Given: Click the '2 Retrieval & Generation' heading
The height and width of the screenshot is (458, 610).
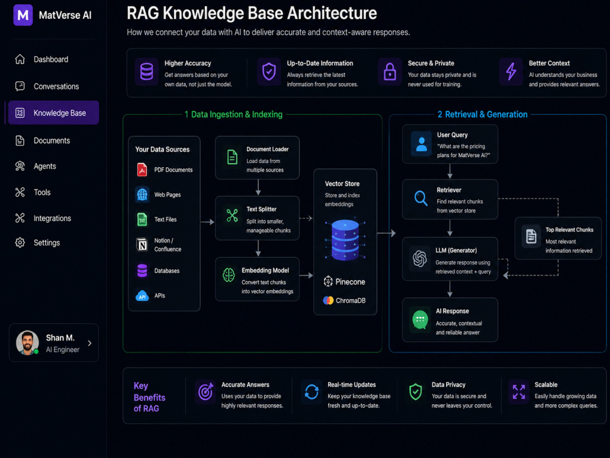Looking at the screenshot, I should click(x=483, y=115).
